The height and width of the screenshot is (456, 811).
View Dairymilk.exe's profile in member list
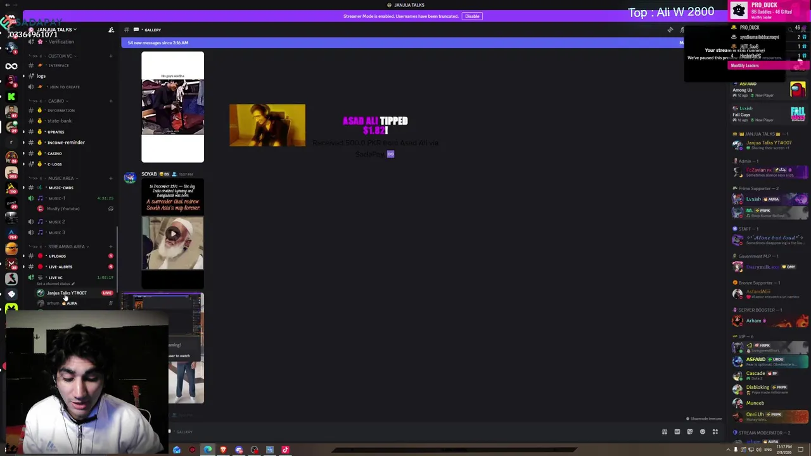[769, 267]
